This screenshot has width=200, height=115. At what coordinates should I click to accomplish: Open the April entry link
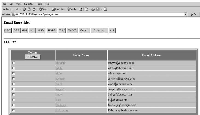tap(59, 84)
